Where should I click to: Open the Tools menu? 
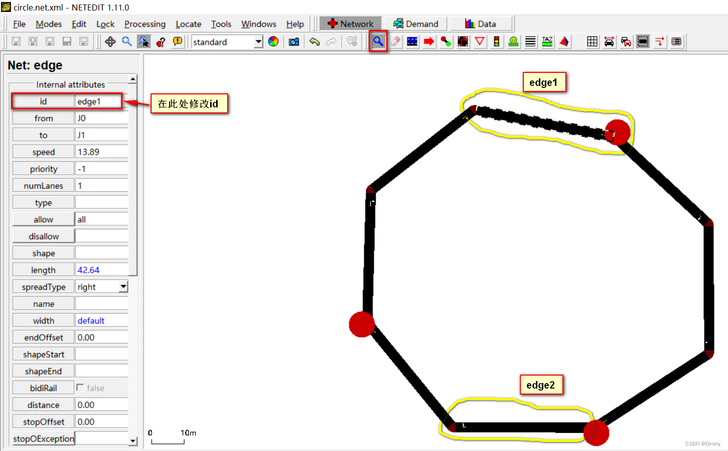[x=221, y=24]
